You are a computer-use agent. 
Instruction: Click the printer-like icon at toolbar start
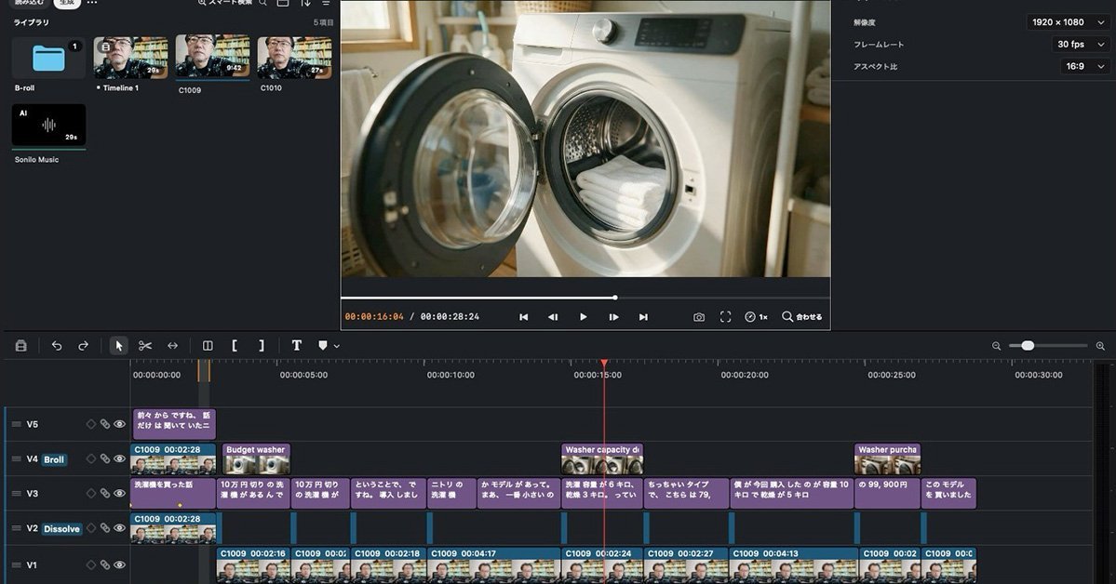tap(20, 346)
